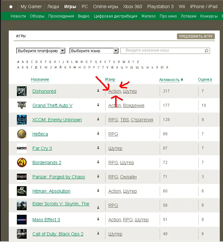
Task: Open the Выберите платформу dropdown
Action: click(41, 51)
